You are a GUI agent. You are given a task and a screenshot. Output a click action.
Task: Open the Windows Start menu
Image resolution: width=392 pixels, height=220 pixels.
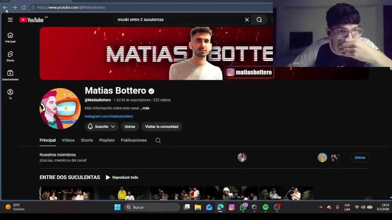coord(118,207)
